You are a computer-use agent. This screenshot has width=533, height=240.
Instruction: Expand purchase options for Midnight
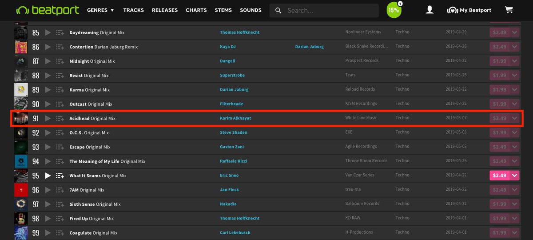pos(515,61)
